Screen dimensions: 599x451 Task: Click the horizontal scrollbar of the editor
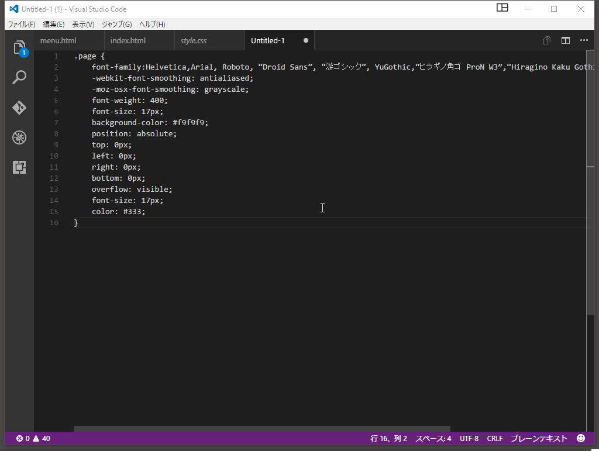tap(262, 429)
